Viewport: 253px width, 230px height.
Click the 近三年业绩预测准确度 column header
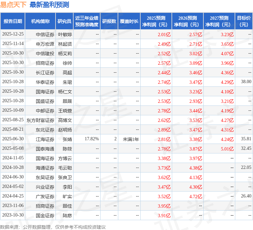pyautogui.click(x=87, y=21)
